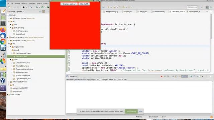Toggle Scroll Lock in the Console toolbar
214x120 pixels.
(176, 76)
